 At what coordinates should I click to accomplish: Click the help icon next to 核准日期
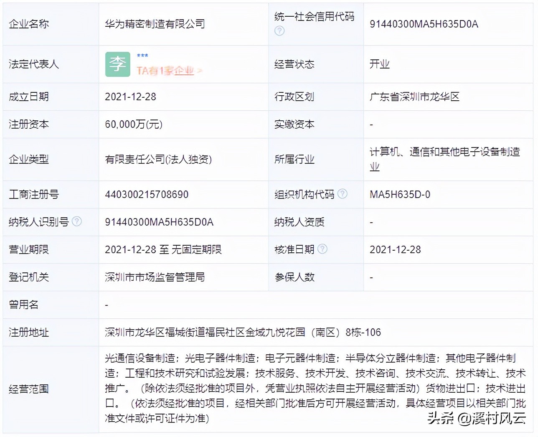(x=322, y=249)
